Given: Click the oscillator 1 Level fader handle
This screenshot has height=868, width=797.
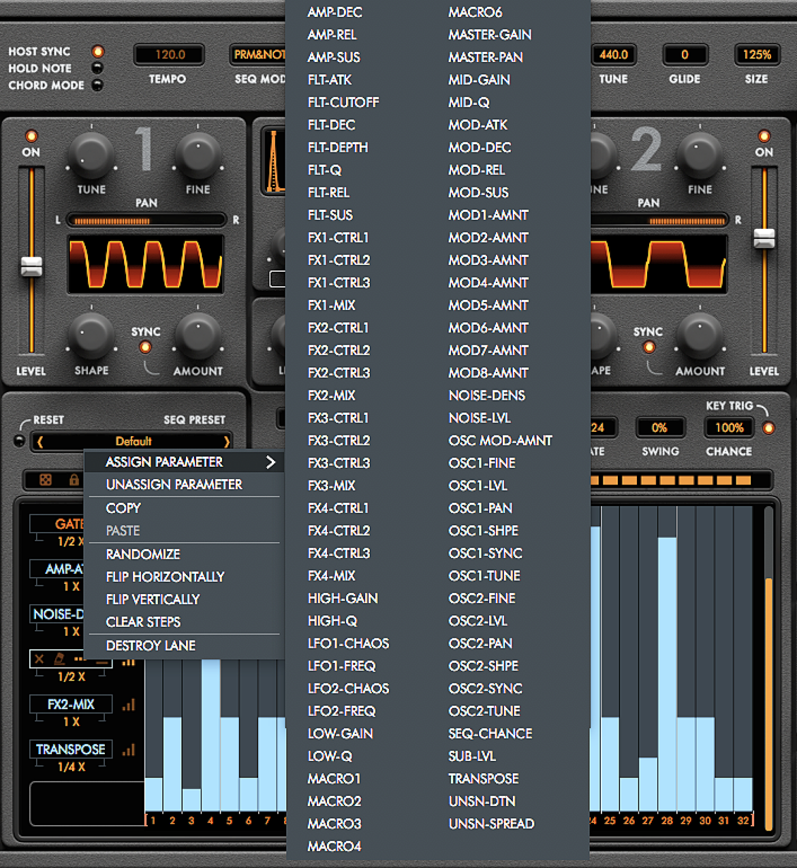Looking at the screenshot, I should click(x=31, y=266).
